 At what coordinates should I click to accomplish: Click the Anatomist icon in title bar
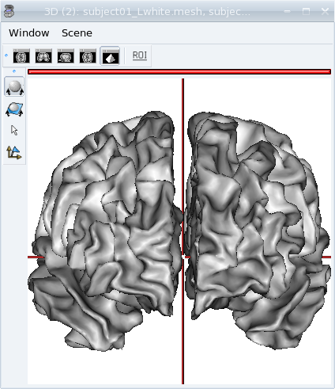click(9, 11)
